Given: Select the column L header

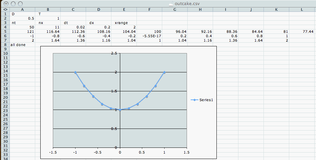Looking at the screenshot, I should click(301, 9).
